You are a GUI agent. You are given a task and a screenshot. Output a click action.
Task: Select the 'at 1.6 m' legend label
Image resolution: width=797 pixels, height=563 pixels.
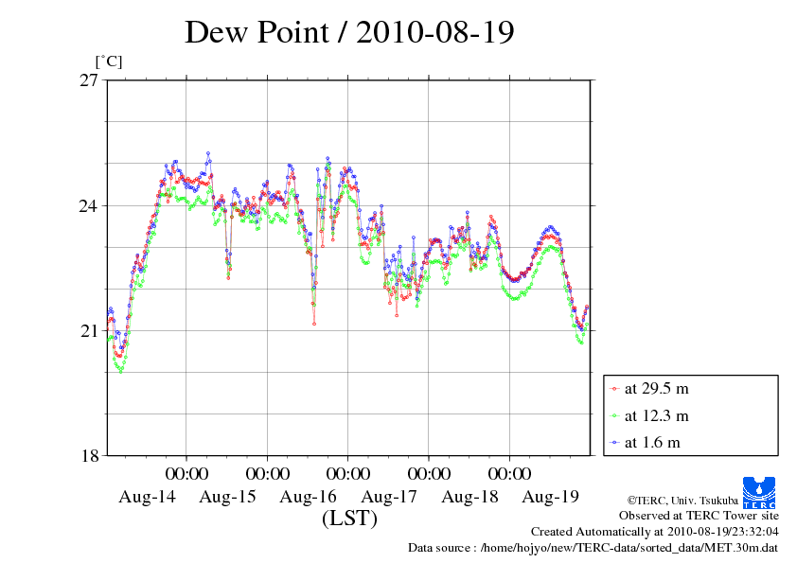652,442
